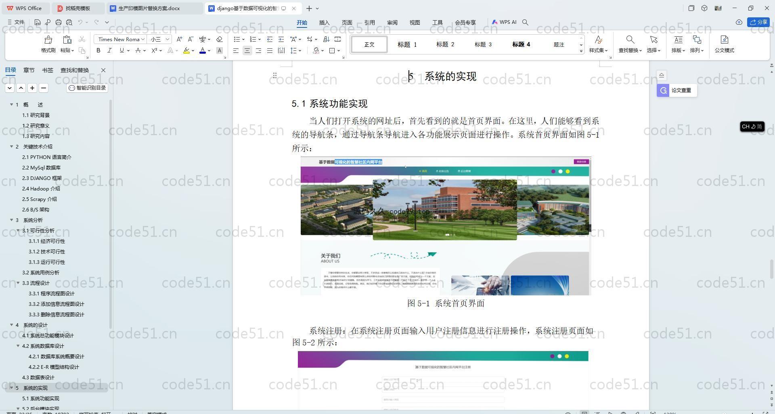
Task: Click the bullet list icon
Action: point(237,39)
